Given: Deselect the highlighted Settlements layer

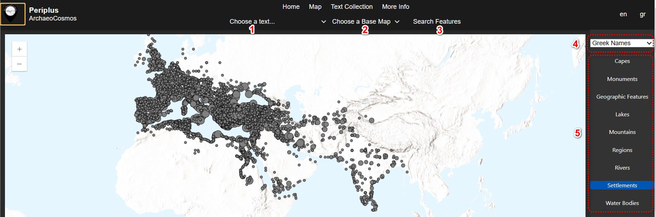Looking at the screenshot, I should coord(622,186).
